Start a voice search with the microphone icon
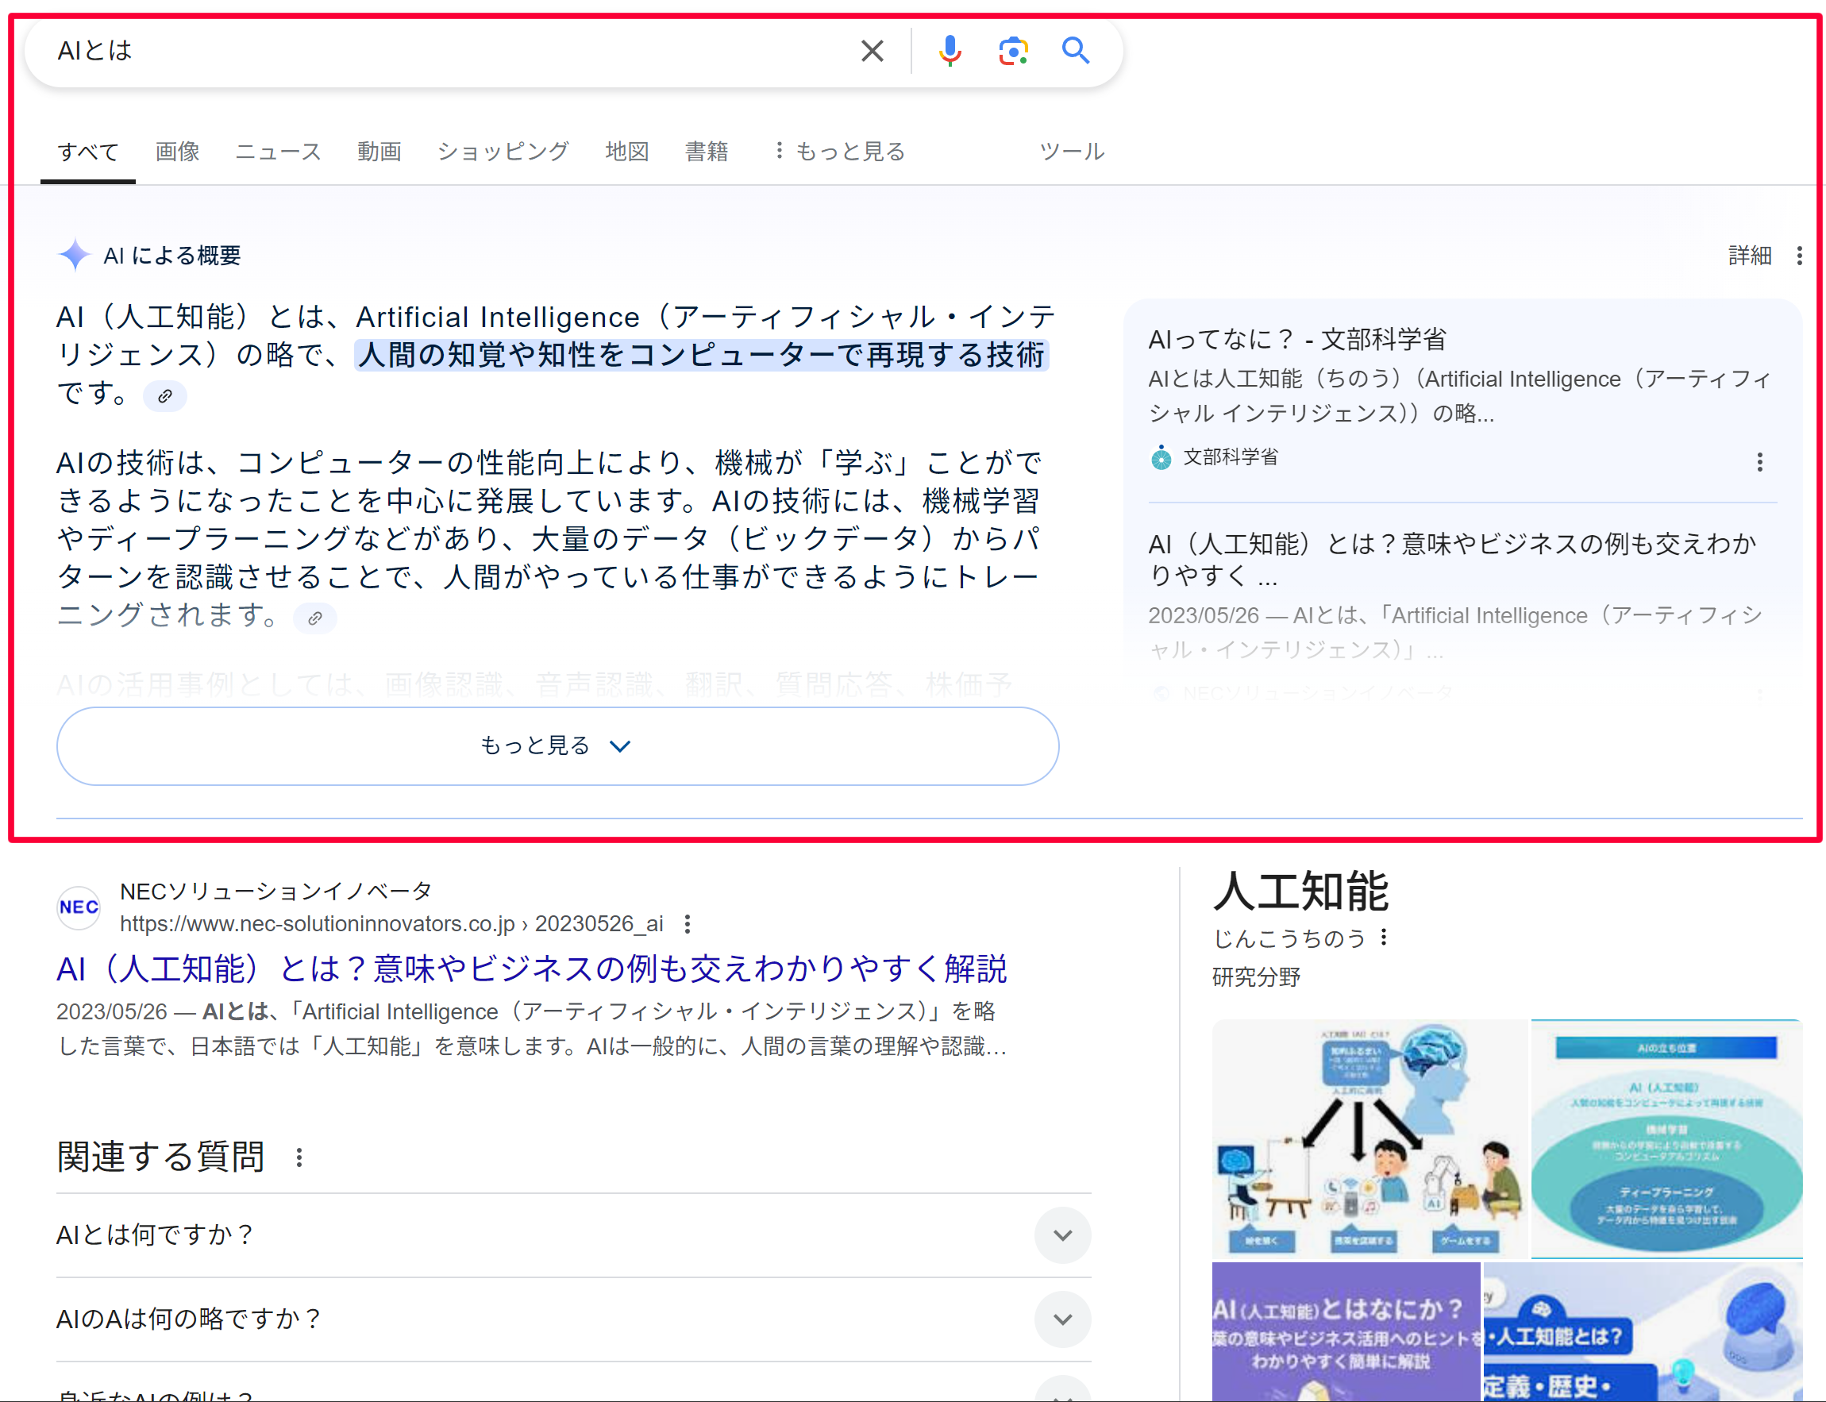This screenshot has width=1826, height=1402. (x=950, y=51)
